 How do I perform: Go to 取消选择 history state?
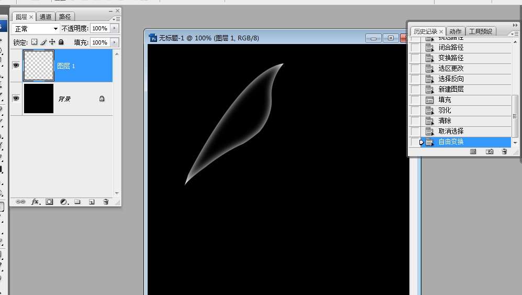tap(466, 132)
